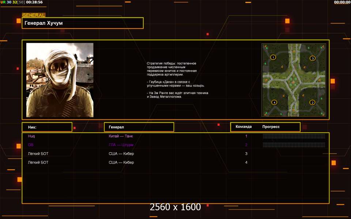Click start position marker 3 on minimap
Screen dimensions: 351x219
click(x=313, y=58)
